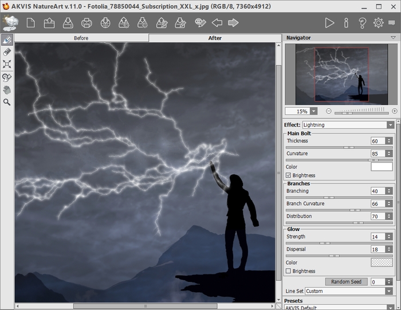
Task: Open the preferences gear
Action: point(379,23)
